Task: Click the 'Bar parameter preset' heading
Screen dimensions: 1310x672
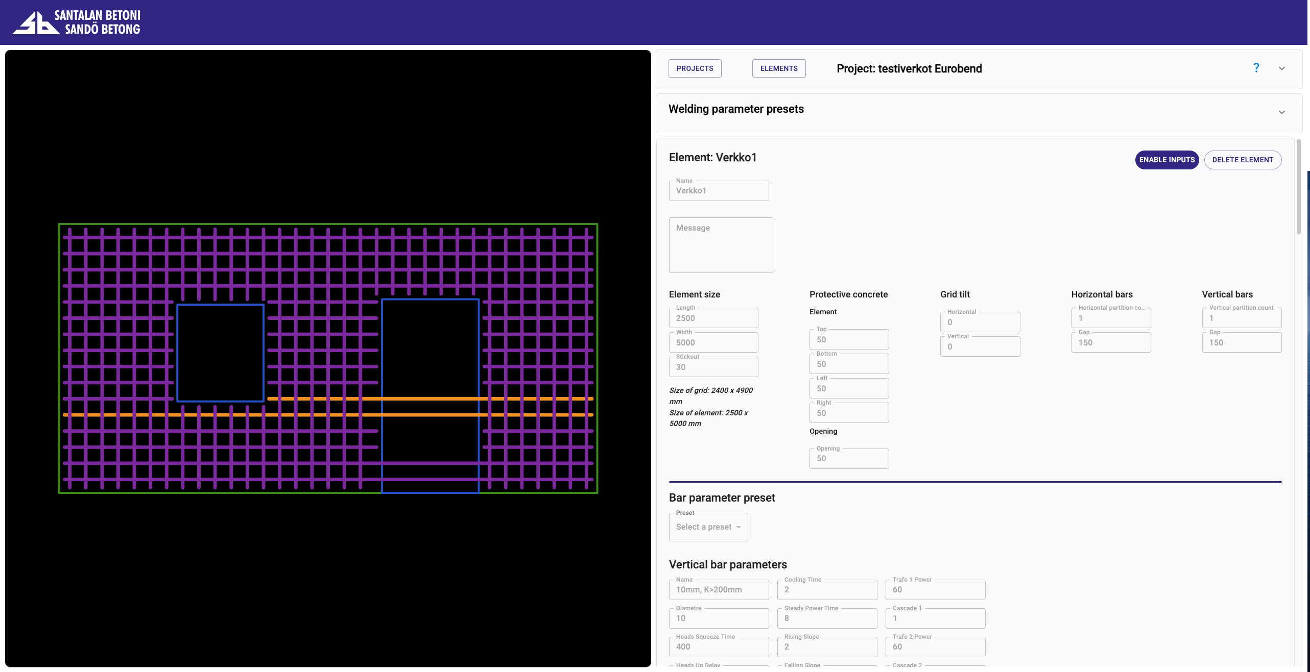Action: click(x=722, y=497)
